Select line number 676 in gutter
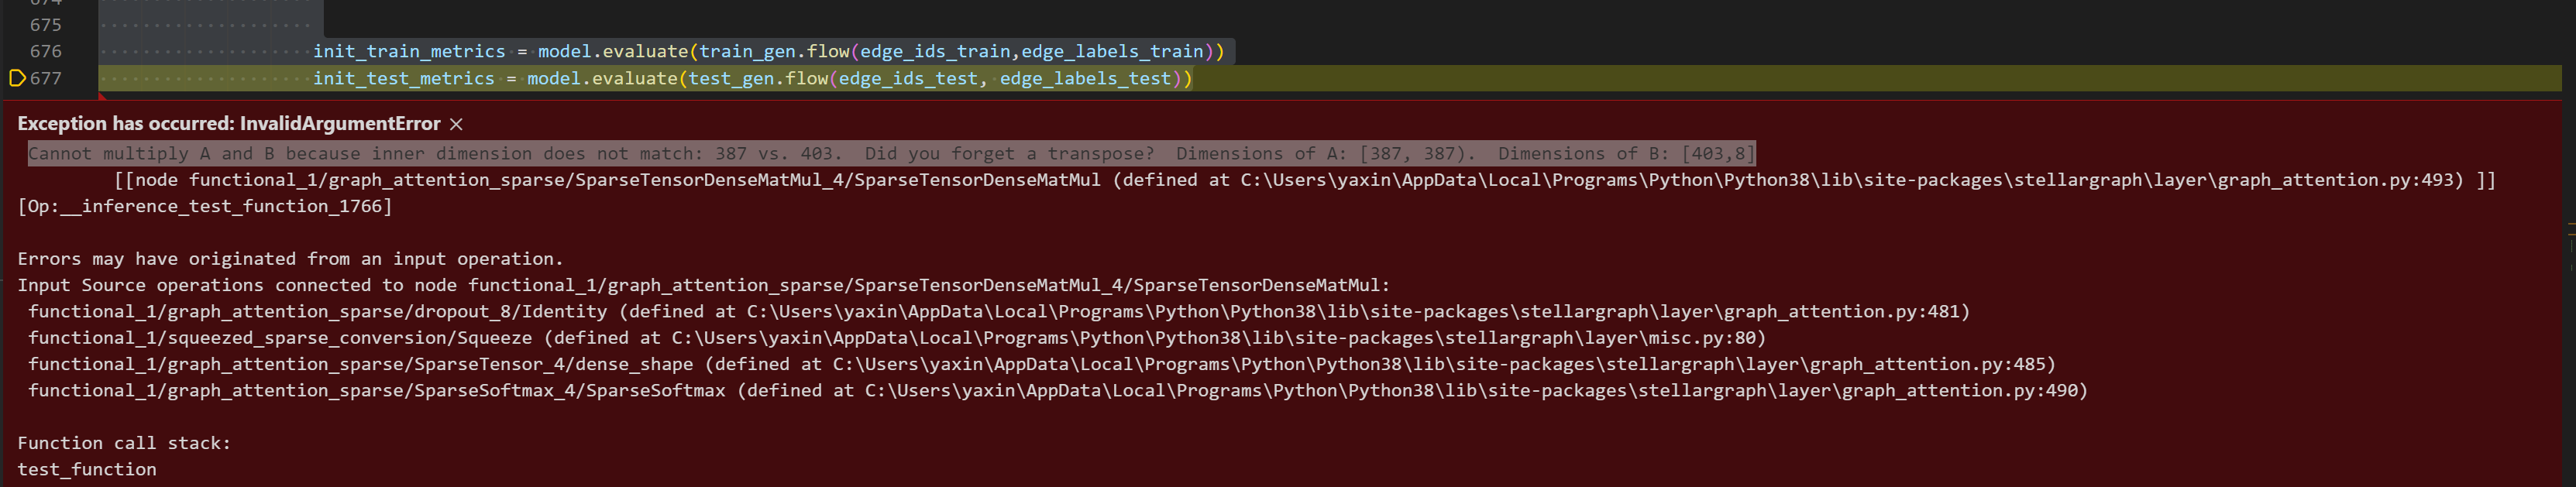The image size is (2576, 487). coord(46,51)
